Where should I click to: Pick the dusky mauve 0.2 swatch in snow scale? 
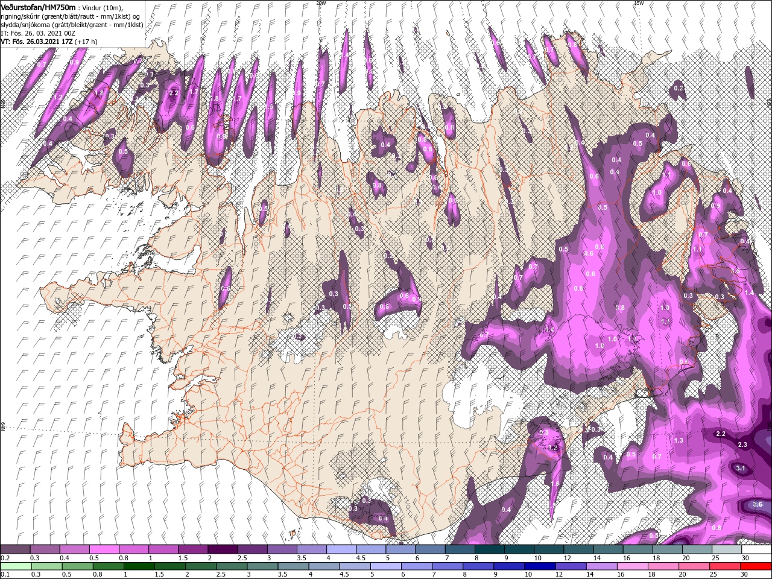click(15, 550)
